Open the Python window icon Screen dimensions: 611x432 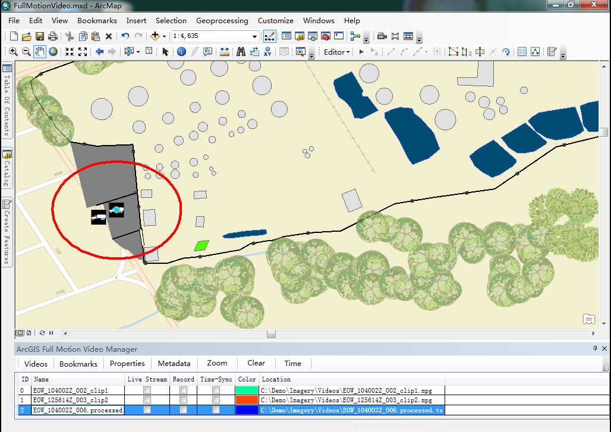tap(339, 36)
